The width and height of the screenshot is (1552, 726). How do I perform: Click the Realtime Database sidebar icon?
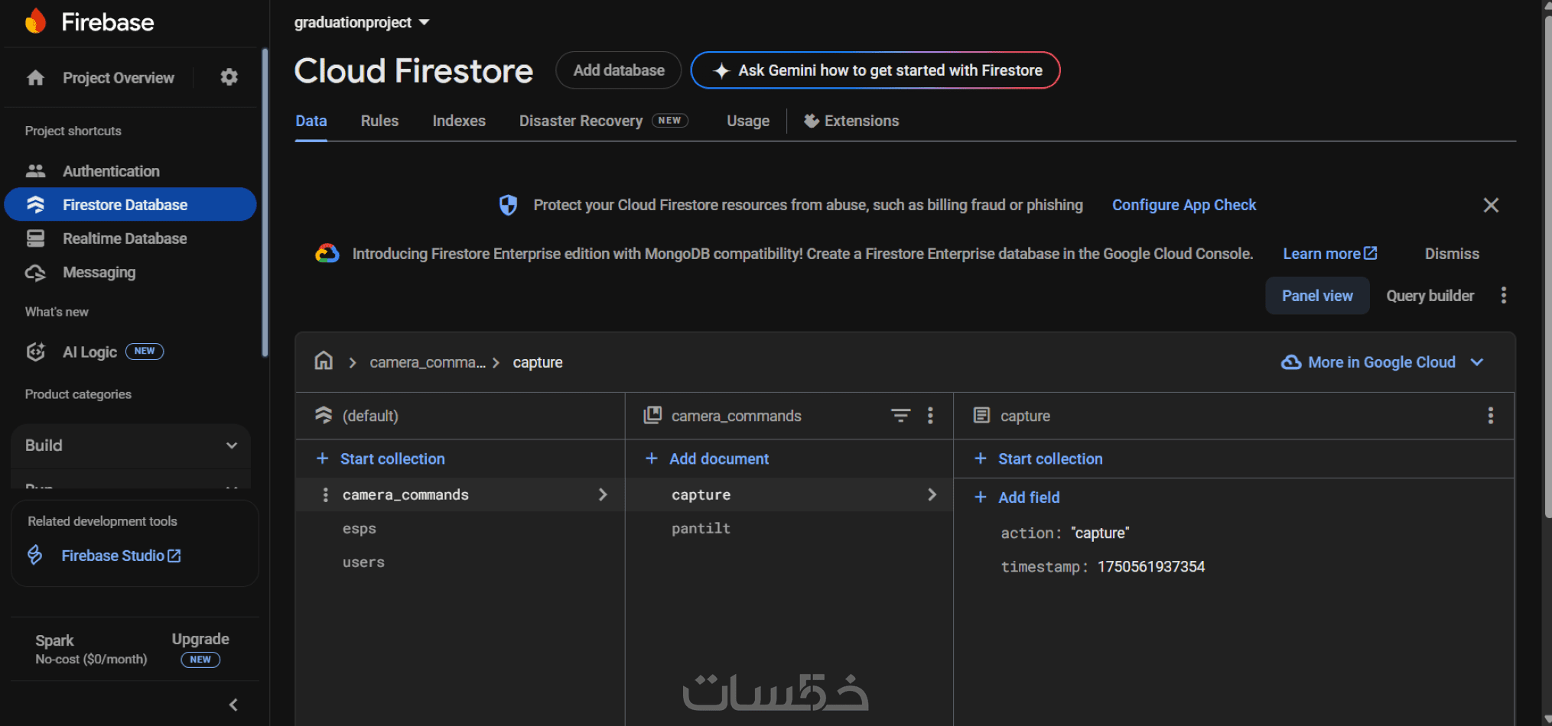pos(35,238)
